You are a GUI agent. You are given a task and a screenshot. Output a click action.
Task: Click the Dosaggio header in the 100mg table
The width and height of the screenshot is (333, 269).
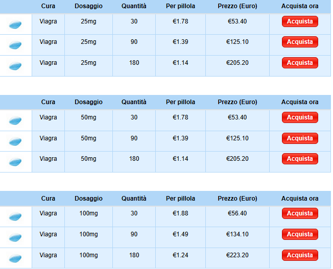(88, 199)
